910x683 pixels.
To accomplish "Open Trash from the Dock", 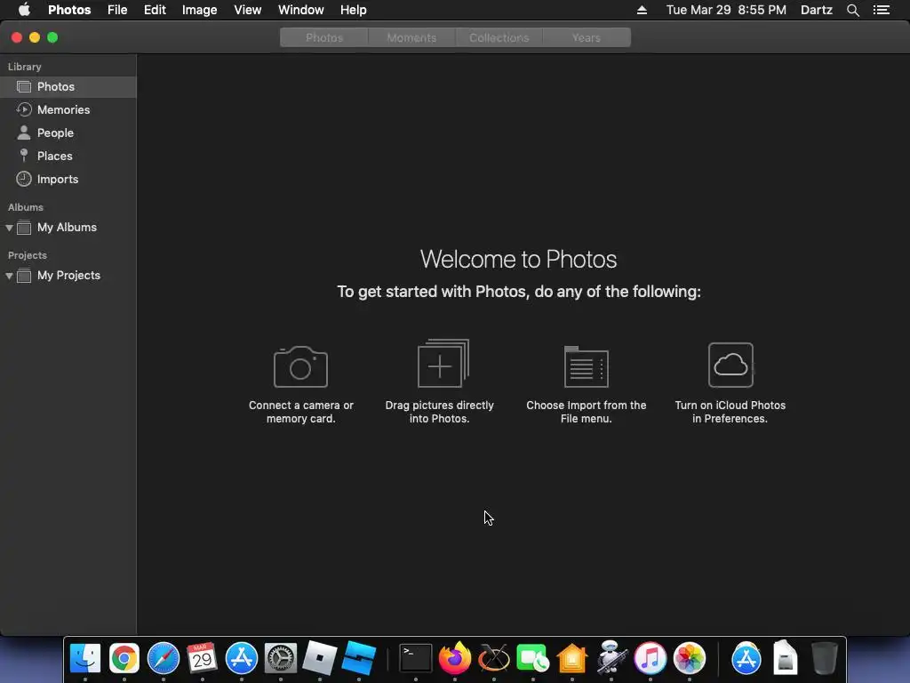I will coord(824,658).
